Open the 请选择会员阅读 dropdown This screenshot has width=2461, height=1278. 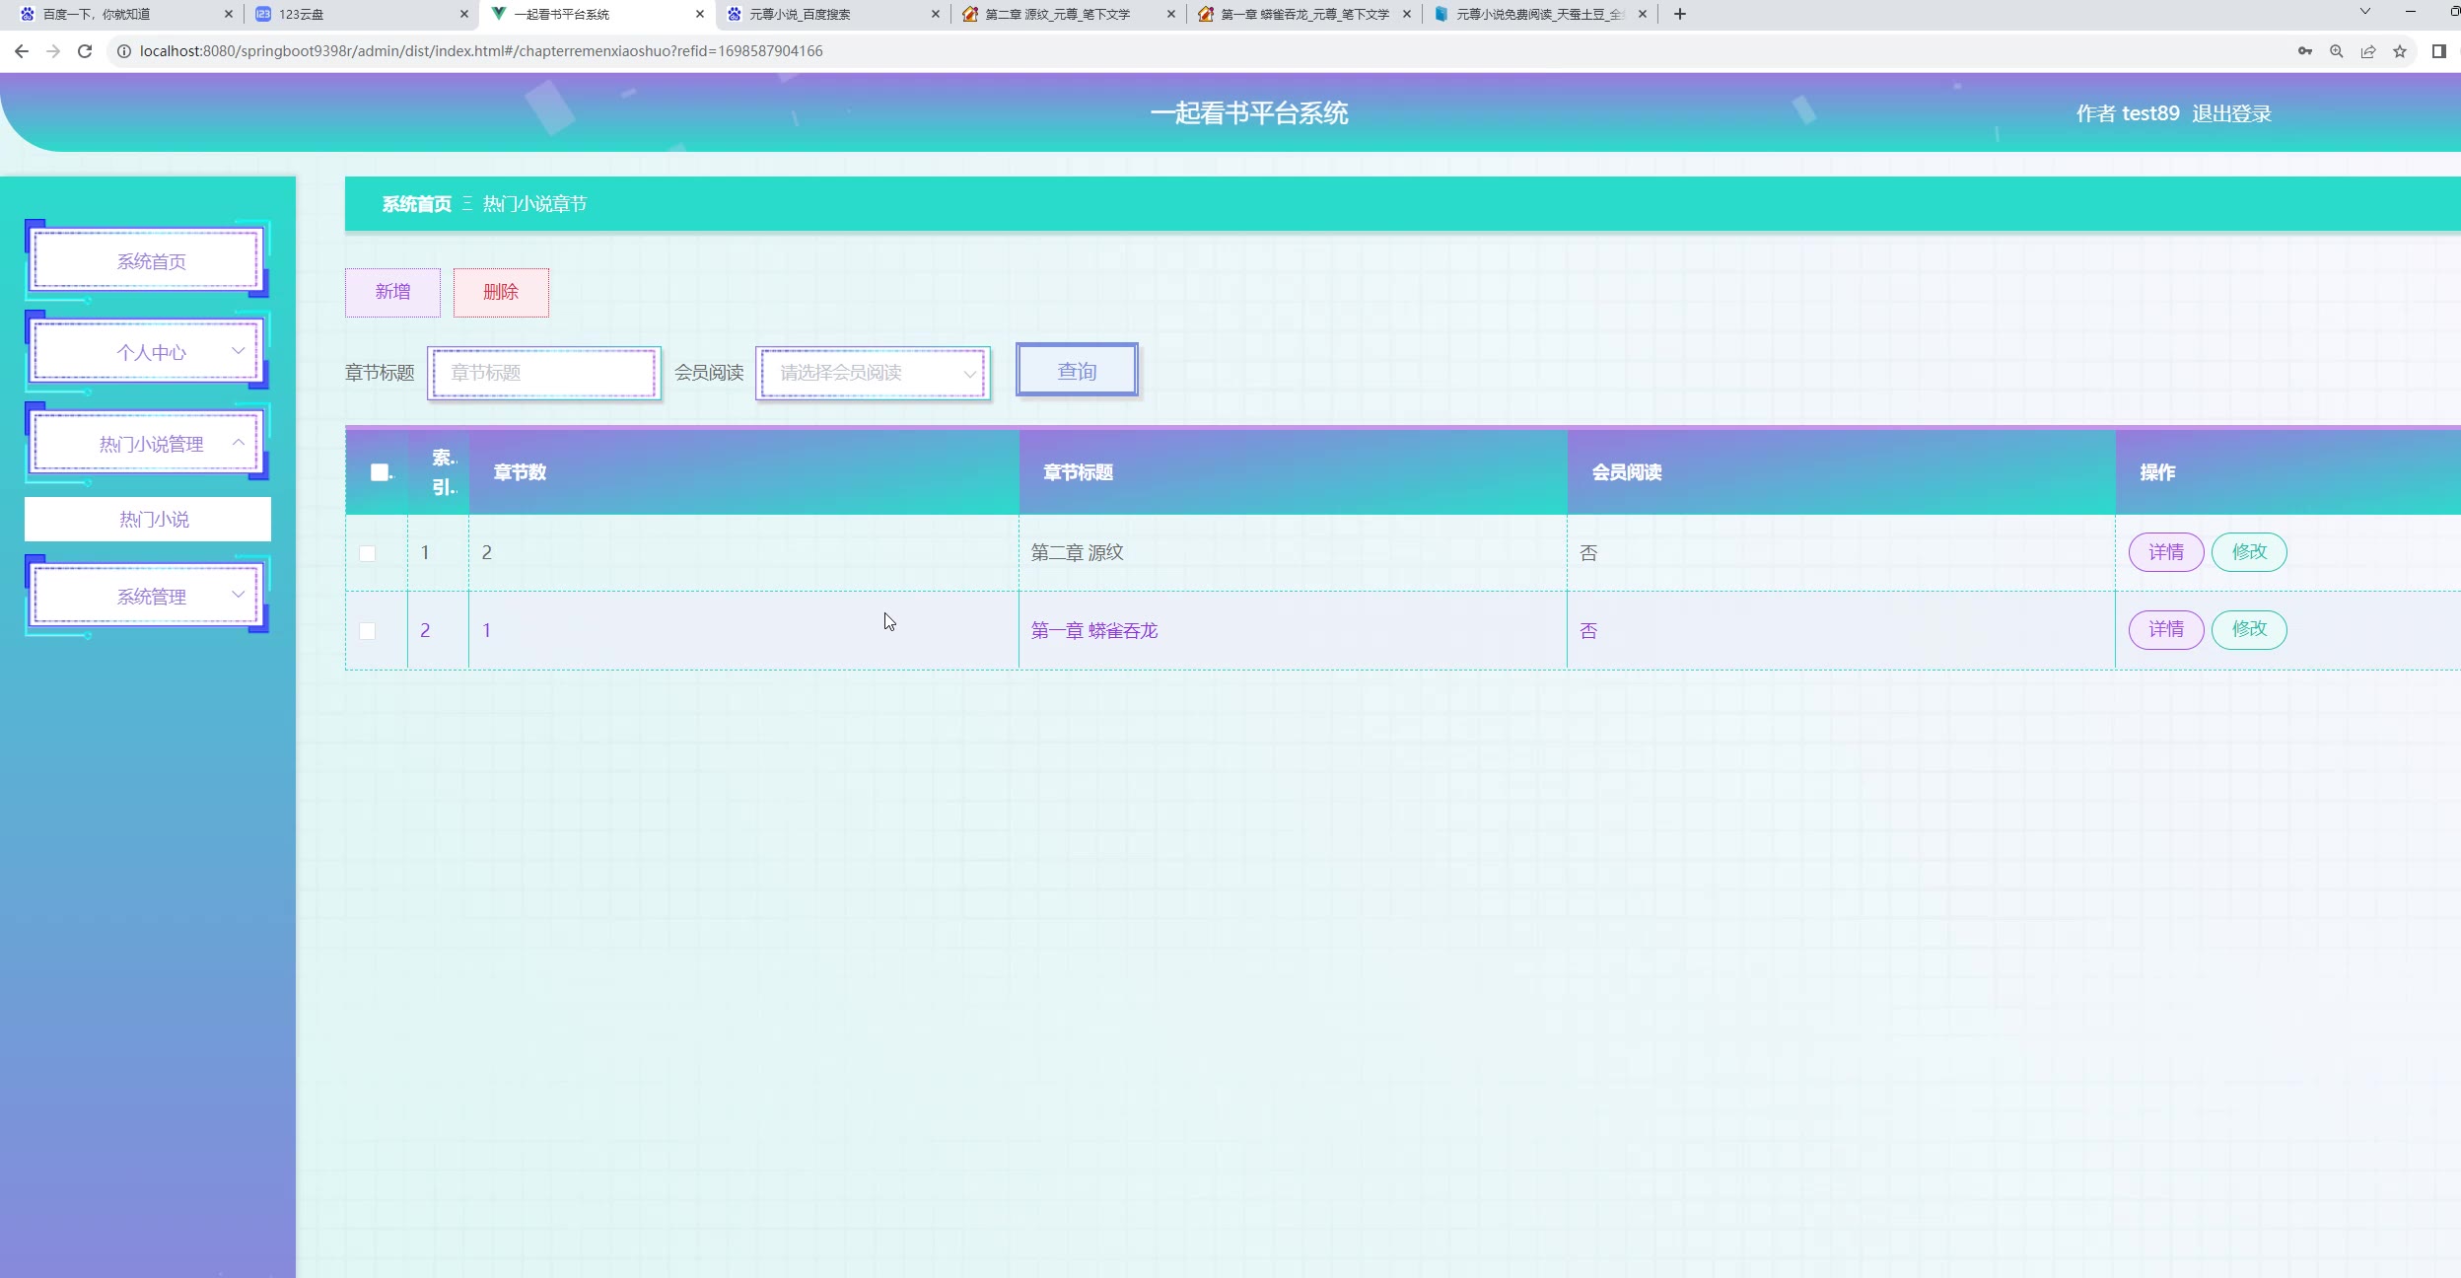pyautogui.click(x=873, y=373)
